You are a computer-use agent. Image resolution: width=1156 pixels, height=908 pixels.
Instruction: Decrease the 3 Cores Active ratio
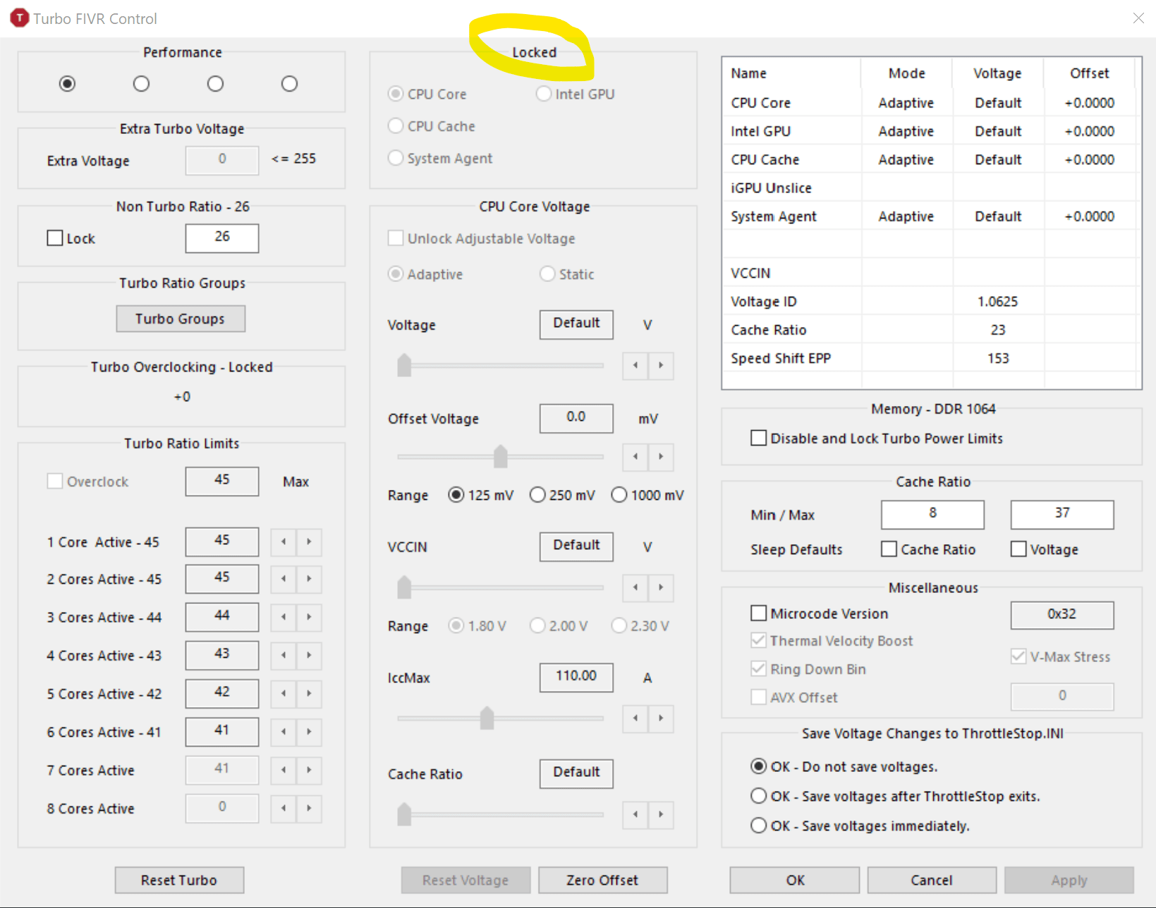284,617
